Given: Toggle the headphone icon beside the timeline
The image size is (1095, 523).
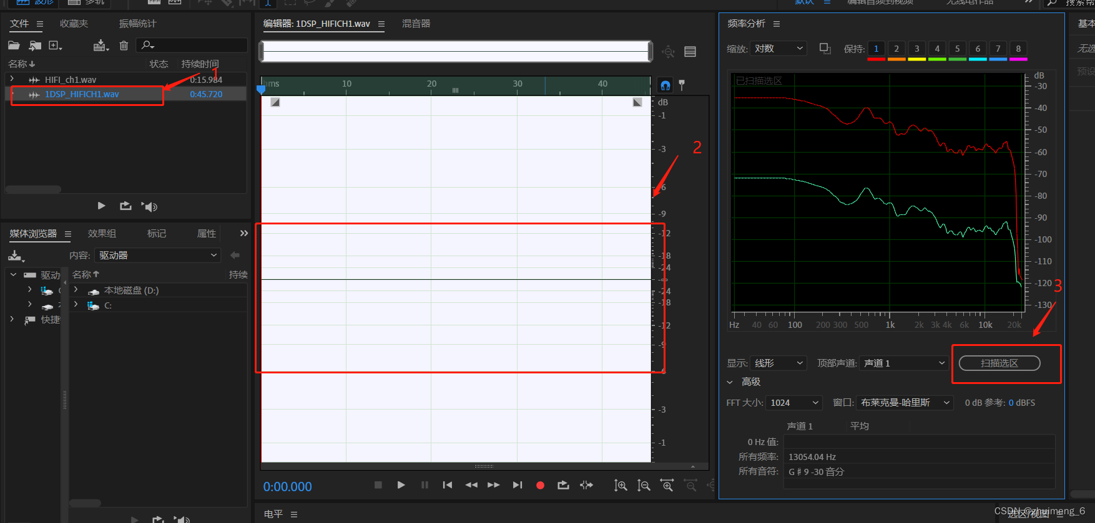Looking at the screenshot, I should pos(665,85).
